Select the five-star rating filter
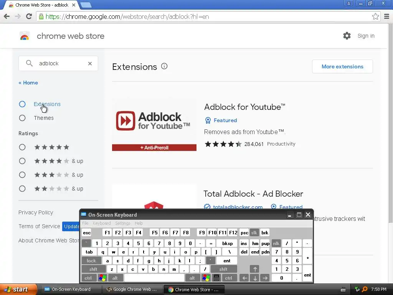The height and width of the screenshot is (295, 393). click(x=22, y=147)
